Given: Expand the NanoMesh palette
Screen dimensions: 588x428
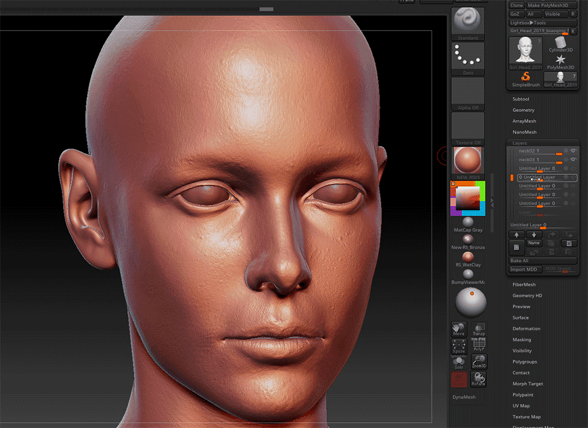Looking at the screenshot, I should [x=524, y=132].
